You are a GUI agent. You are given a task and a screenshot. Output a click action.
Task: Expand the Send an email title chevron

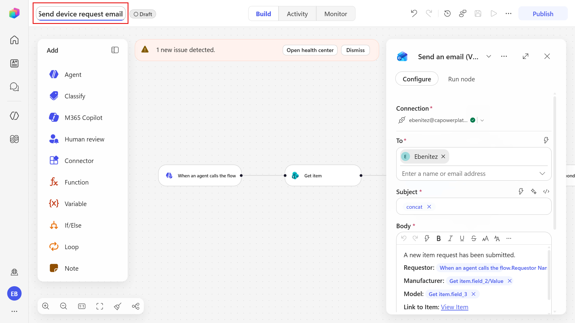(489, 56)
